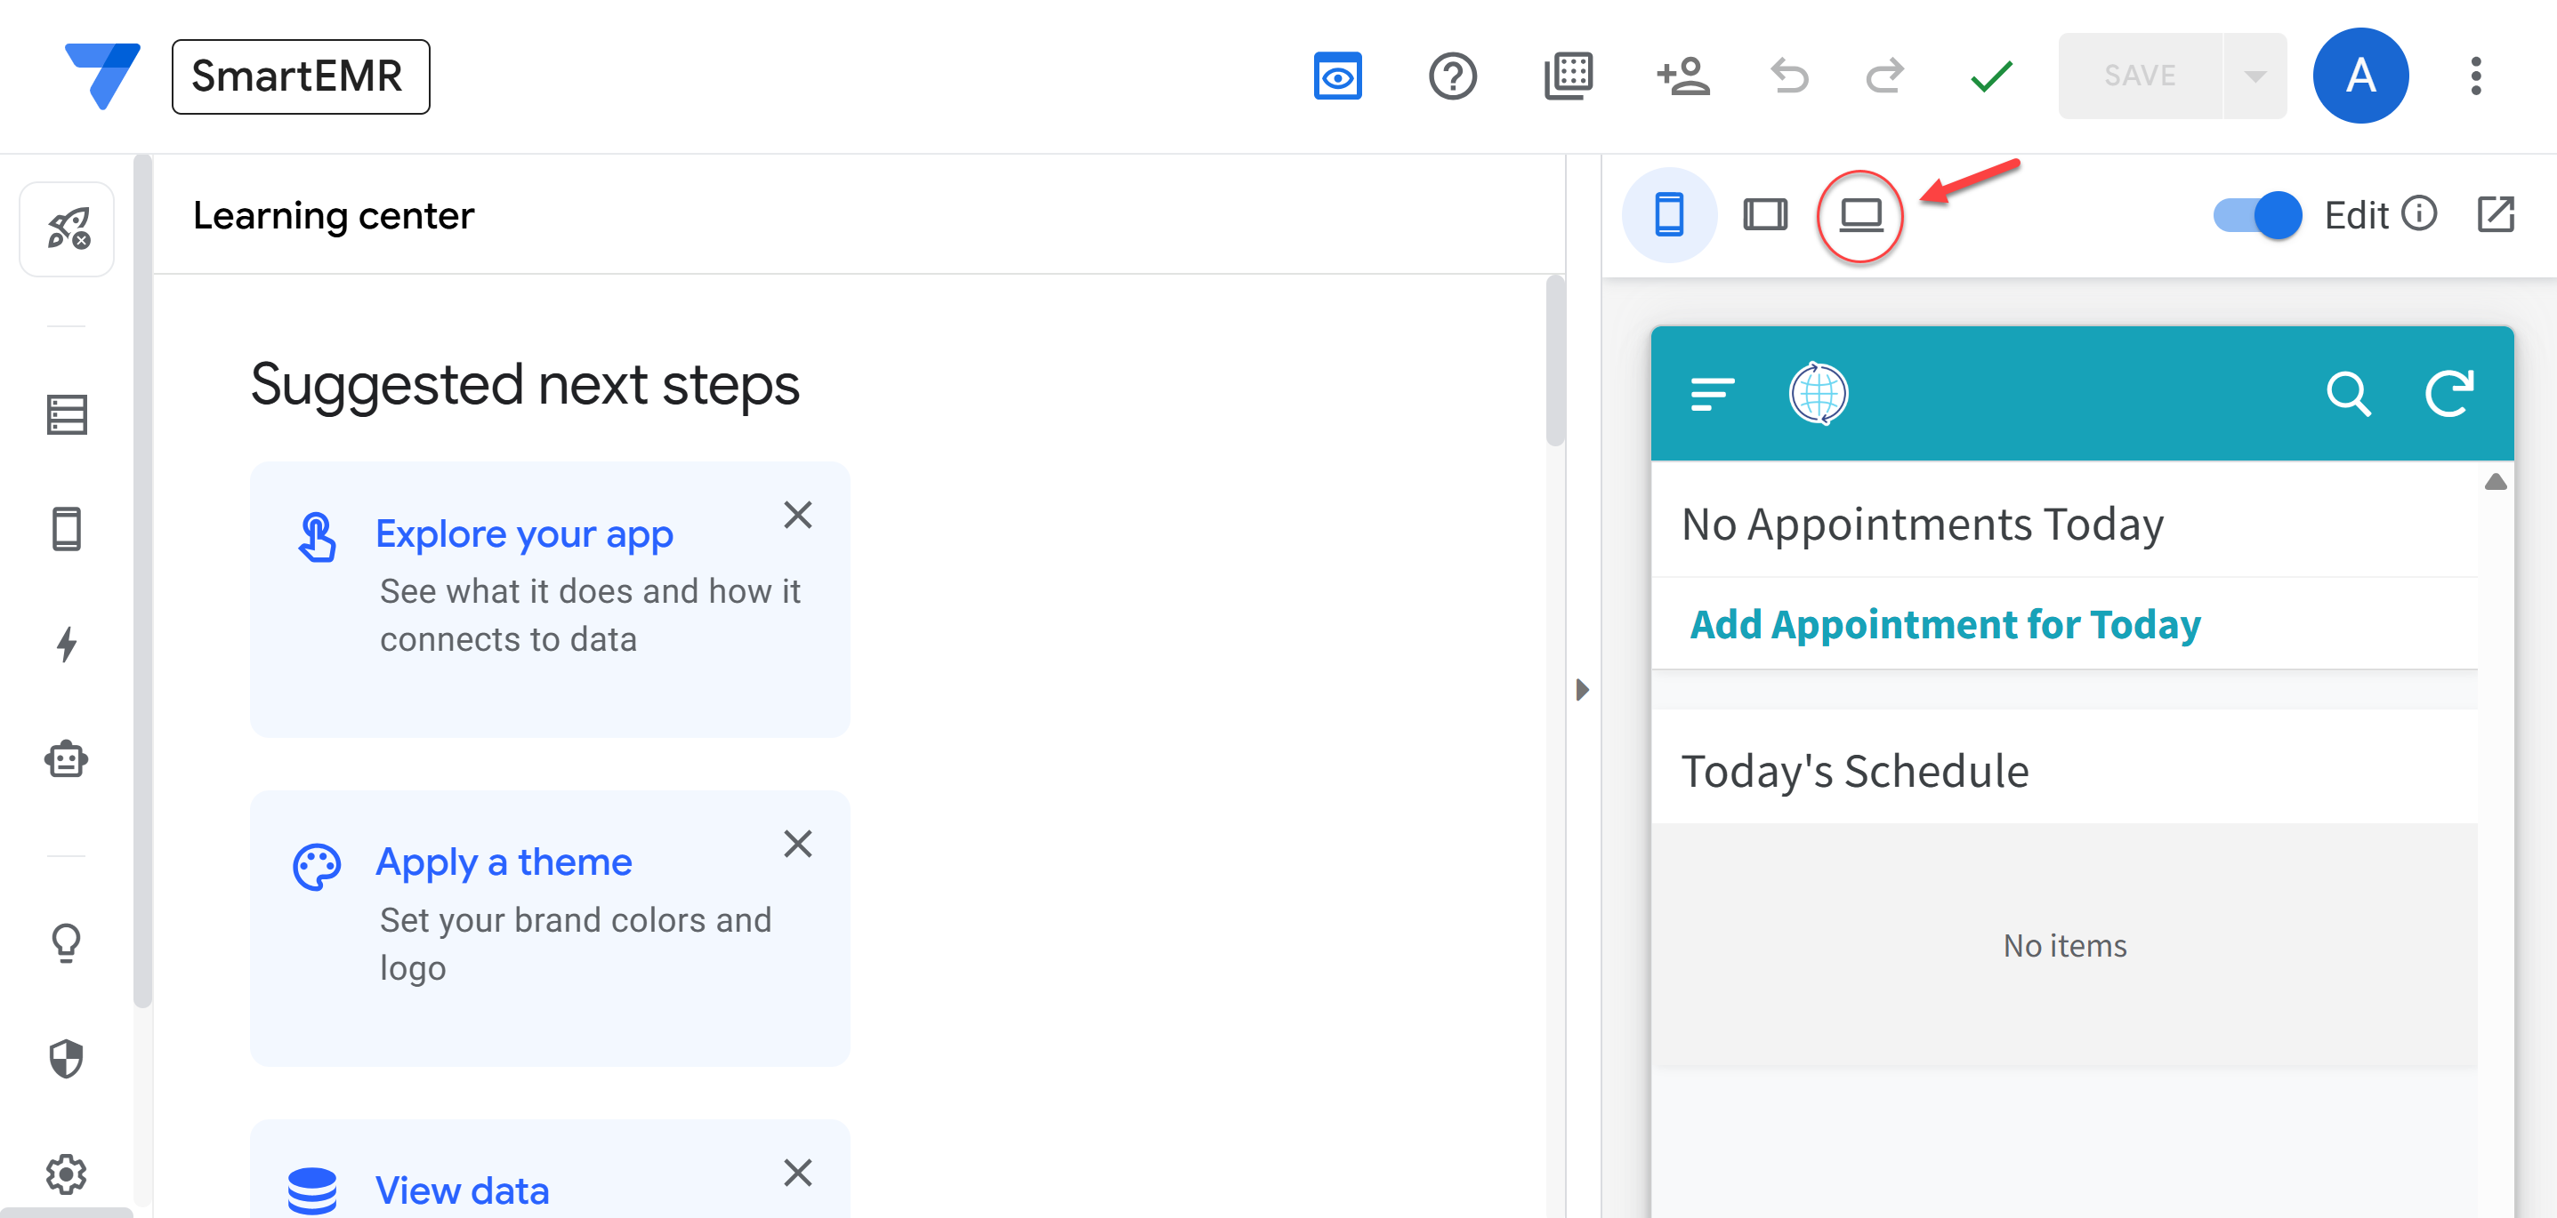Open the Data section in the left sidebar
The width and height of the screenshot is (2557, 1218).
point(67,414)
